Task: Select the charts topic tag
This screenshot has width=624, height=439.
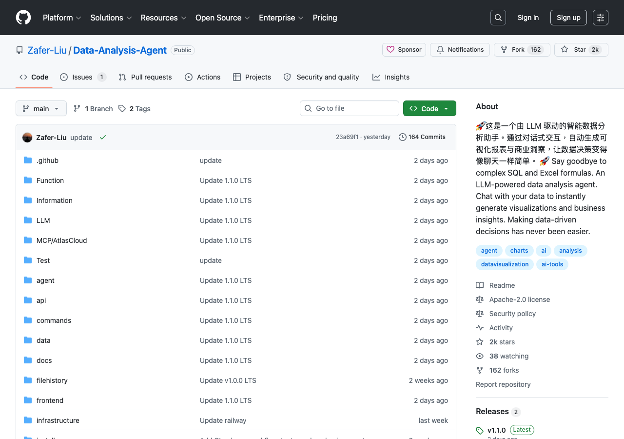Action: pyautogui.click(x=519, y=251)
